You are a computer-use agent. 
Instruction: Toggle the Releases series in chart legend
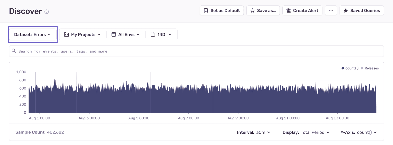[x=370, y=68]
